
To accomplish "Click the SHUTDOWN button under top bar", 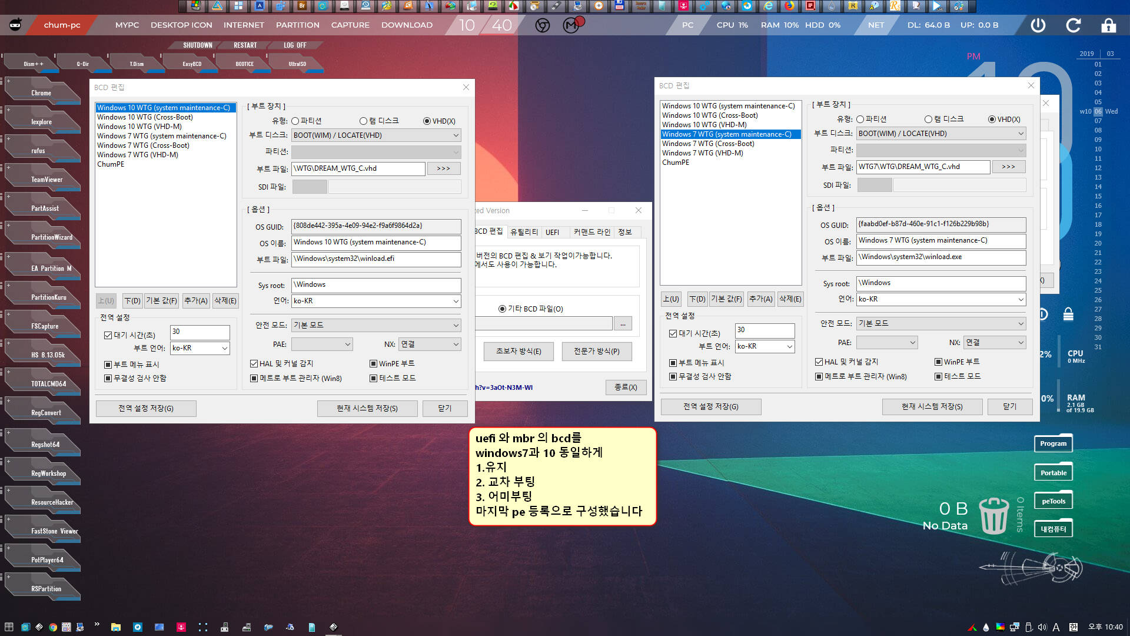I will [197, 45].
